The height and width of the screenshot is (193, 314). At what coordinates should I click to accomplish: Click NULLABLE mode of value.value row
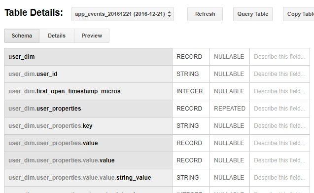pyautogui.click(x=229, y=160)
